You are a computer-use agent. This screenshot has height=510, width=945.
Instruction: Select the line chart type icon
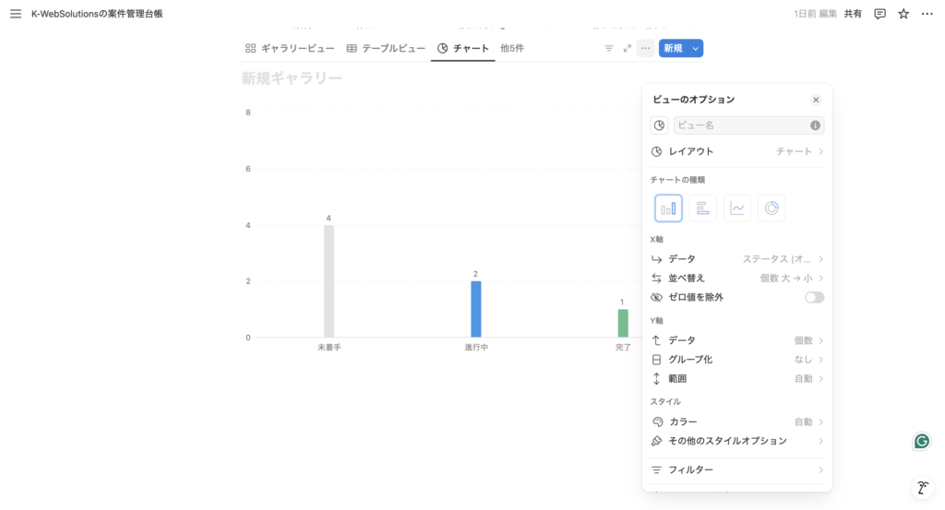point(736,208)
